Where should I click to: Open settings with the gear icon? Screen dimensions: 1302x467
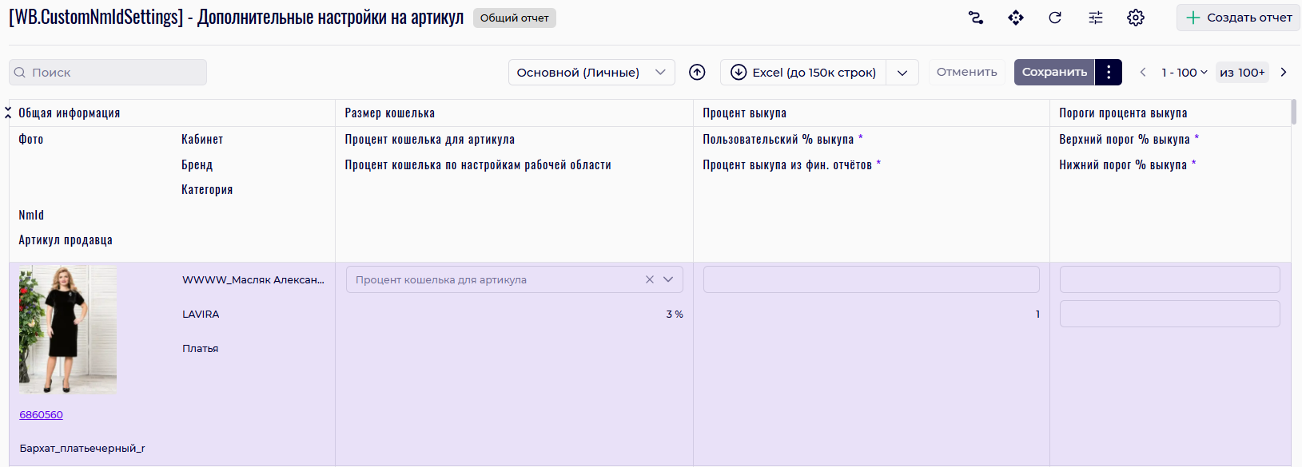[1136, 18]
